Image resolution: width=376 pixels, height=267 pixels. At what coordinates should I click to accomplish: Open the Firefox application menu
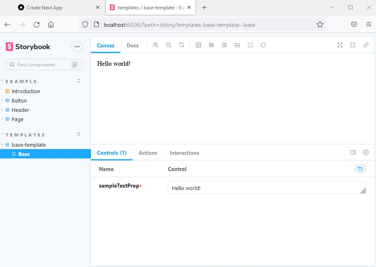(368, 24)
